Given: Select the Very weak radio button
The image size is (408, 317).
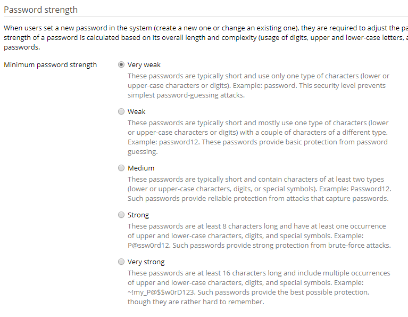Looking at the screenshot, I should tap(121, 65).
